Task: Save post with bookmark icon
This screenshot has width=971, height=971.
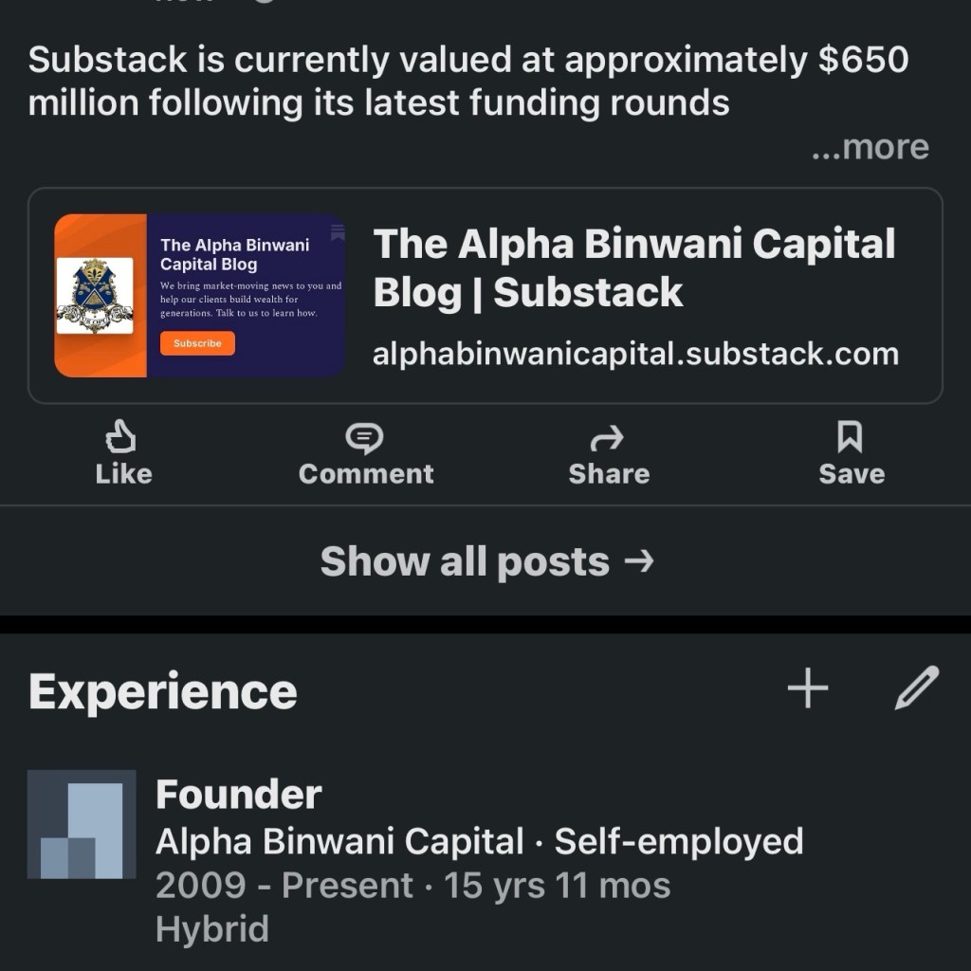Action: [850, 437]
